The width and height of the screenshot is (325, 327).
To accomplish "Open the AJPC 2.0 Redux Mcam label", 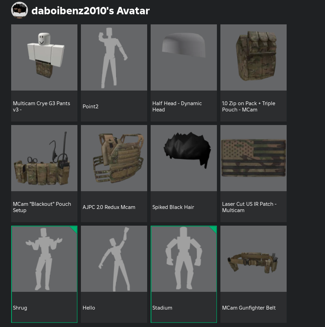I will tap(109, 207).
